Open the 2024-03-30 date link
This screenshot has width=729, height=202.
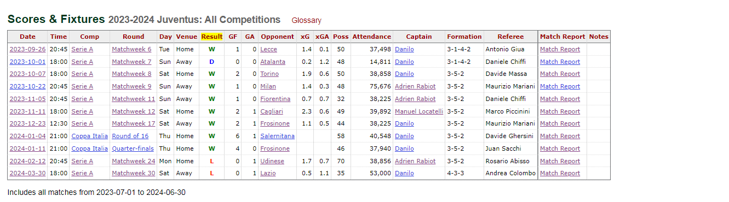27,173
